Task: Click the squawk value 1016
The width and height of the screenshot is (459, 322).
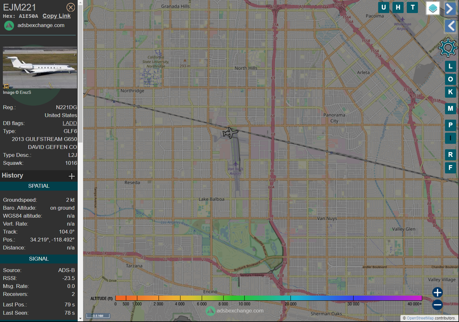Action: [71, 163]
